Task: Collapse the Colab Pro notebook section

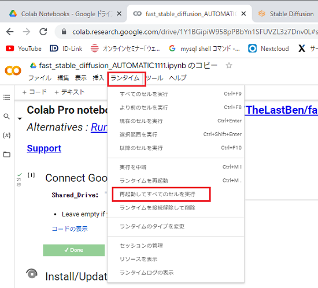Action: (20, 118)
